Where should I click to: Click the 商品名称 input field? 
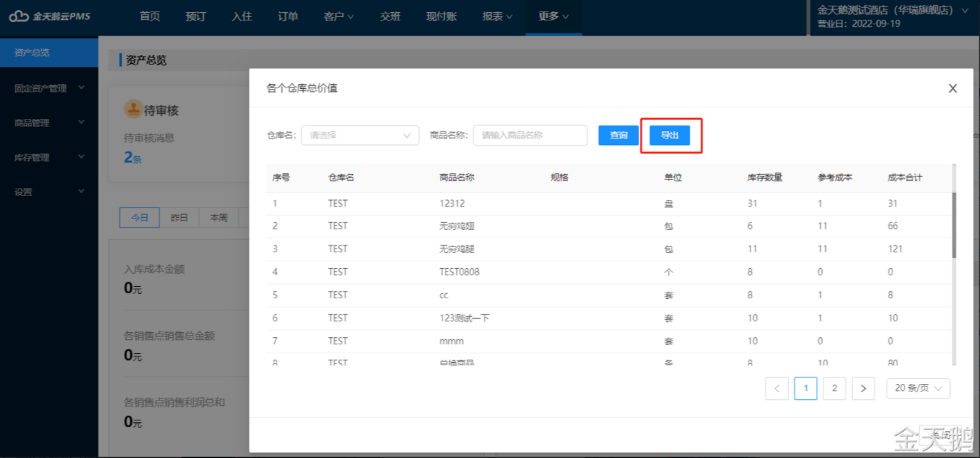click(530, 135)
